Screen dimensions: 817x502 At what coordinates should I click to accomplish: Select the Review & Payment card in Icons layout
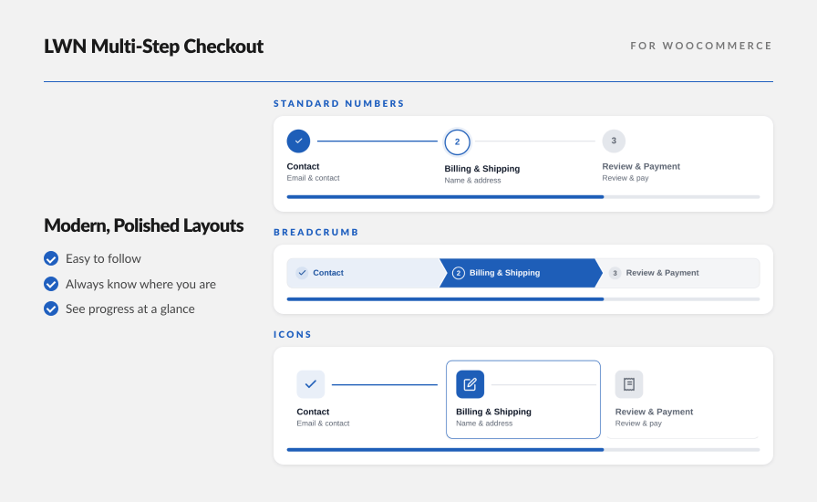(x=683, y=400)
